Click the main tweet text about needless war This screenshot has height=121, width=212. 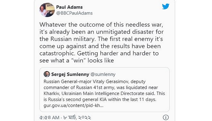[x=101, y=43]
